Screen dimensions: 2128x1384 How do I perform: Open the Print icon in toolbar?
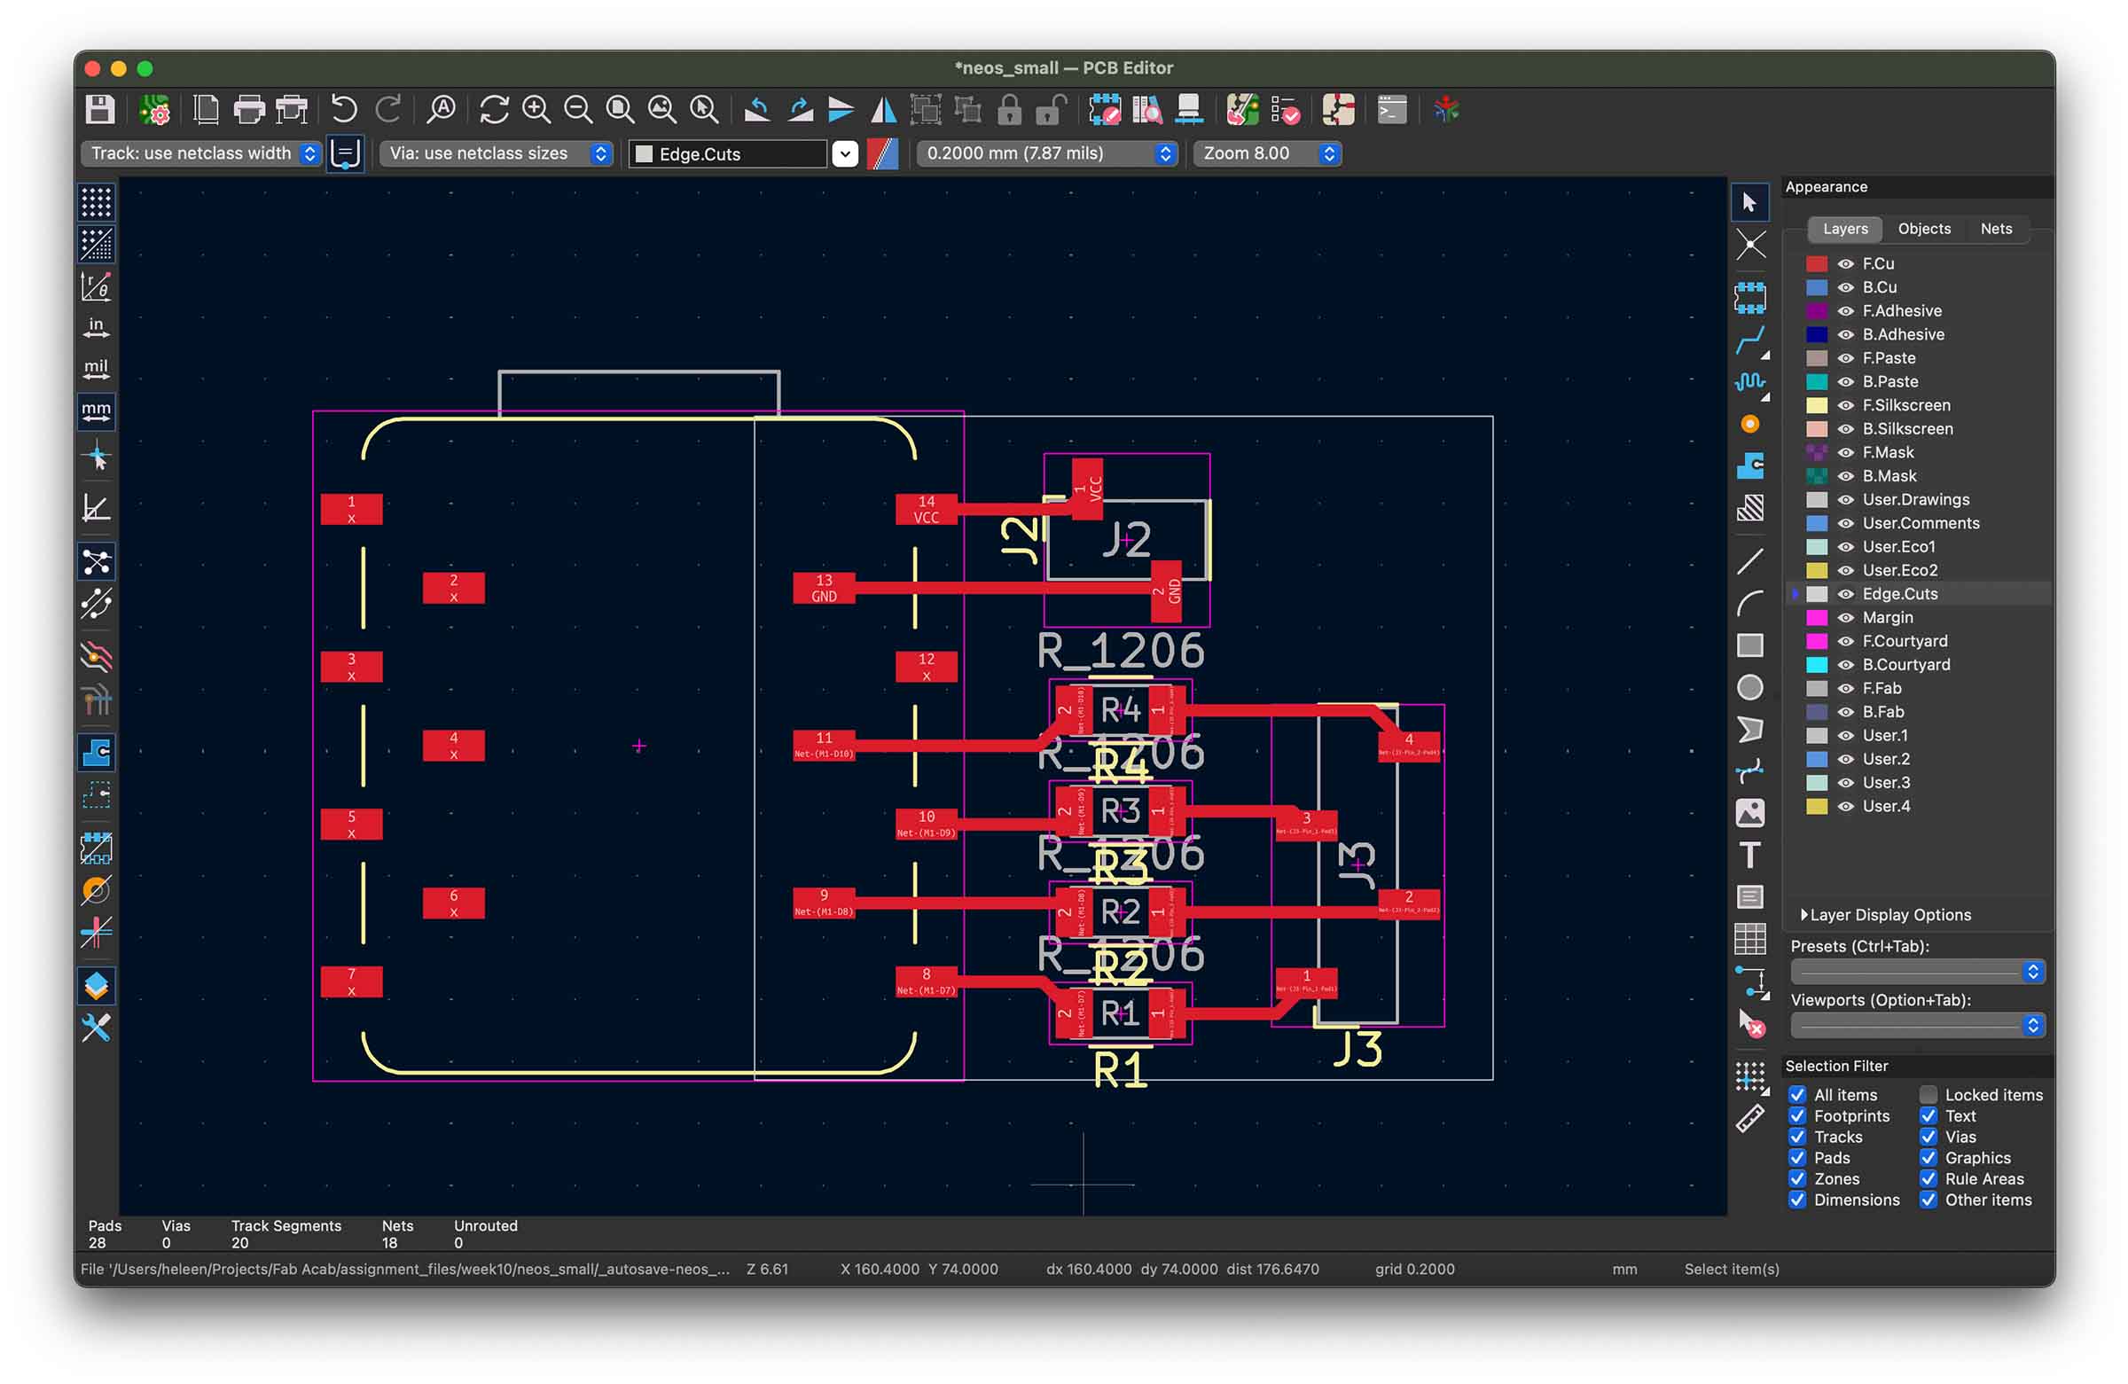pos(248,110)
